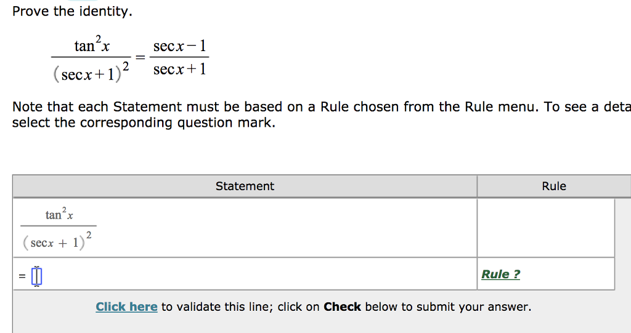Viewport: 631px width, 333px height.
Task: Click the blank area of the statement input row
Action: 258,274
